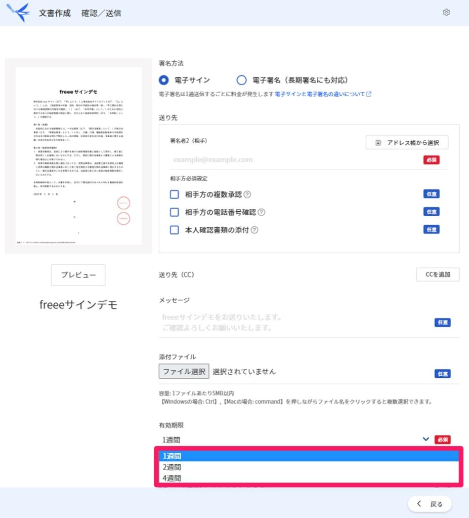This screenshot has width=469, height=518.
Task: Click the メッセージ text area
Action: (x=295, y=323)
